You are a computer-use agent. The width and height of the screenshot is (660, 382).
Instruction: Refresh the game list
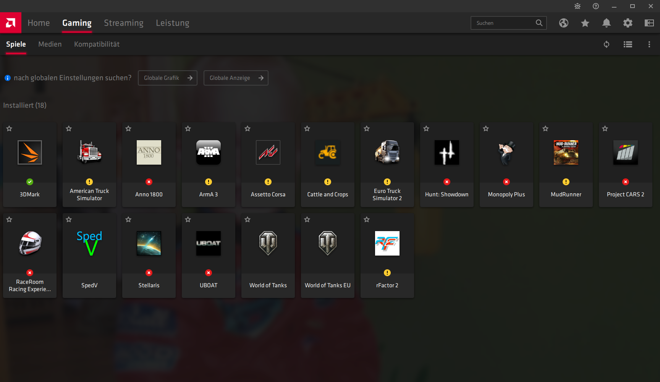(607, 44)
